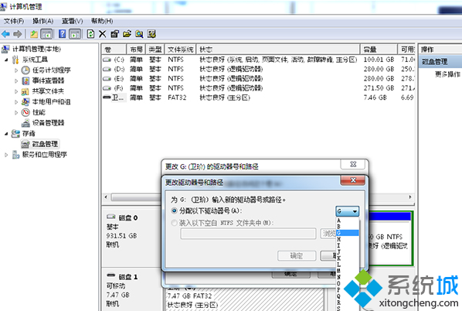The height and width of the screenshot is (311, 462).
Task: Select the (F:) volume row
Action: [x=258, y=88]
